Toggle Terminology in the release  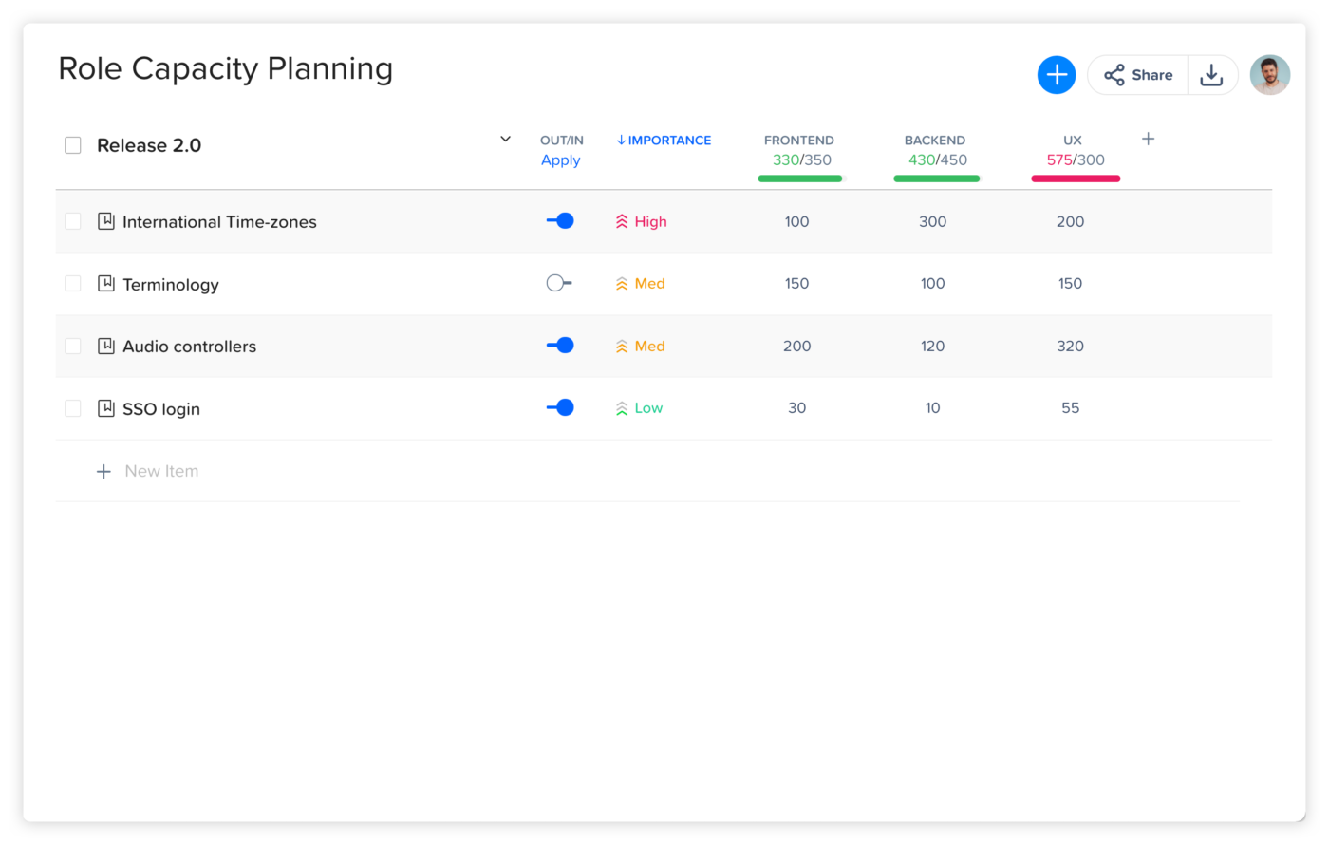(559, 283)
